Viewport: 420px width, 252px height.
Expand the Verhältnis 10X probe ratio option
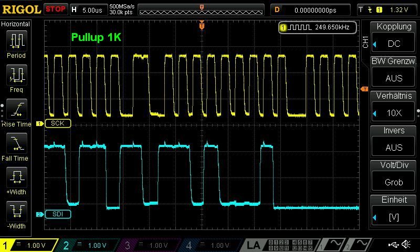tap(394, 113)
